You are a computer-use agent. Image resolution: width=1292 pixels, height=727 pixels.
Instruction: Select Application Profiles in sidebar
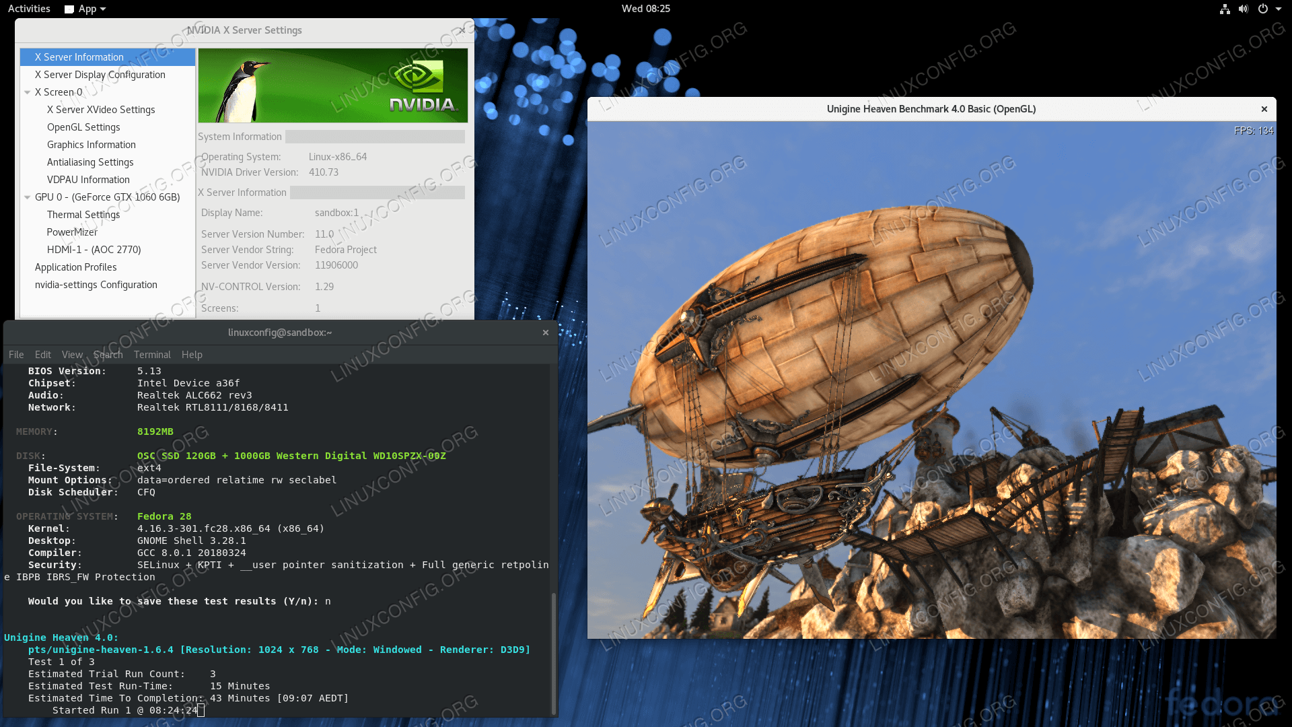click(108, 267)
